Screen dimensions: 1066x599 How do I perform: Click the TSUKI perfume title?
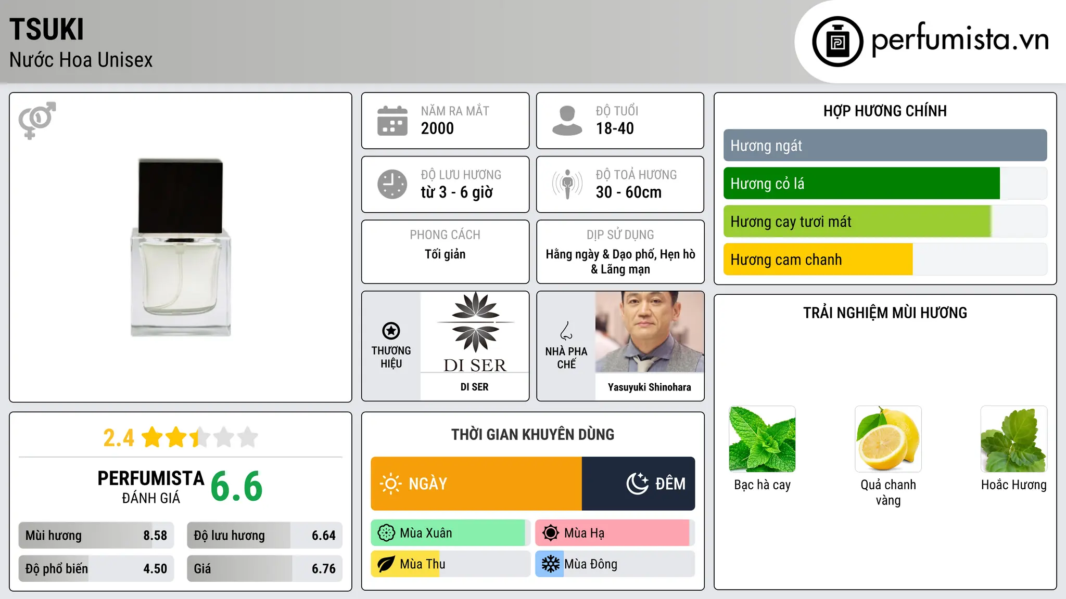(x=47, y=29)
